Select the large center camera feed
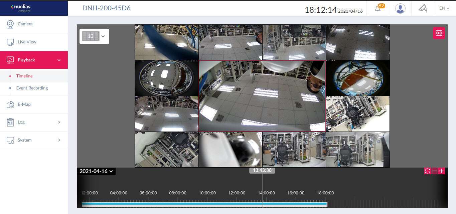Viewport: 456px width, 214px height. pyautogui.click(x=262, y=96)
